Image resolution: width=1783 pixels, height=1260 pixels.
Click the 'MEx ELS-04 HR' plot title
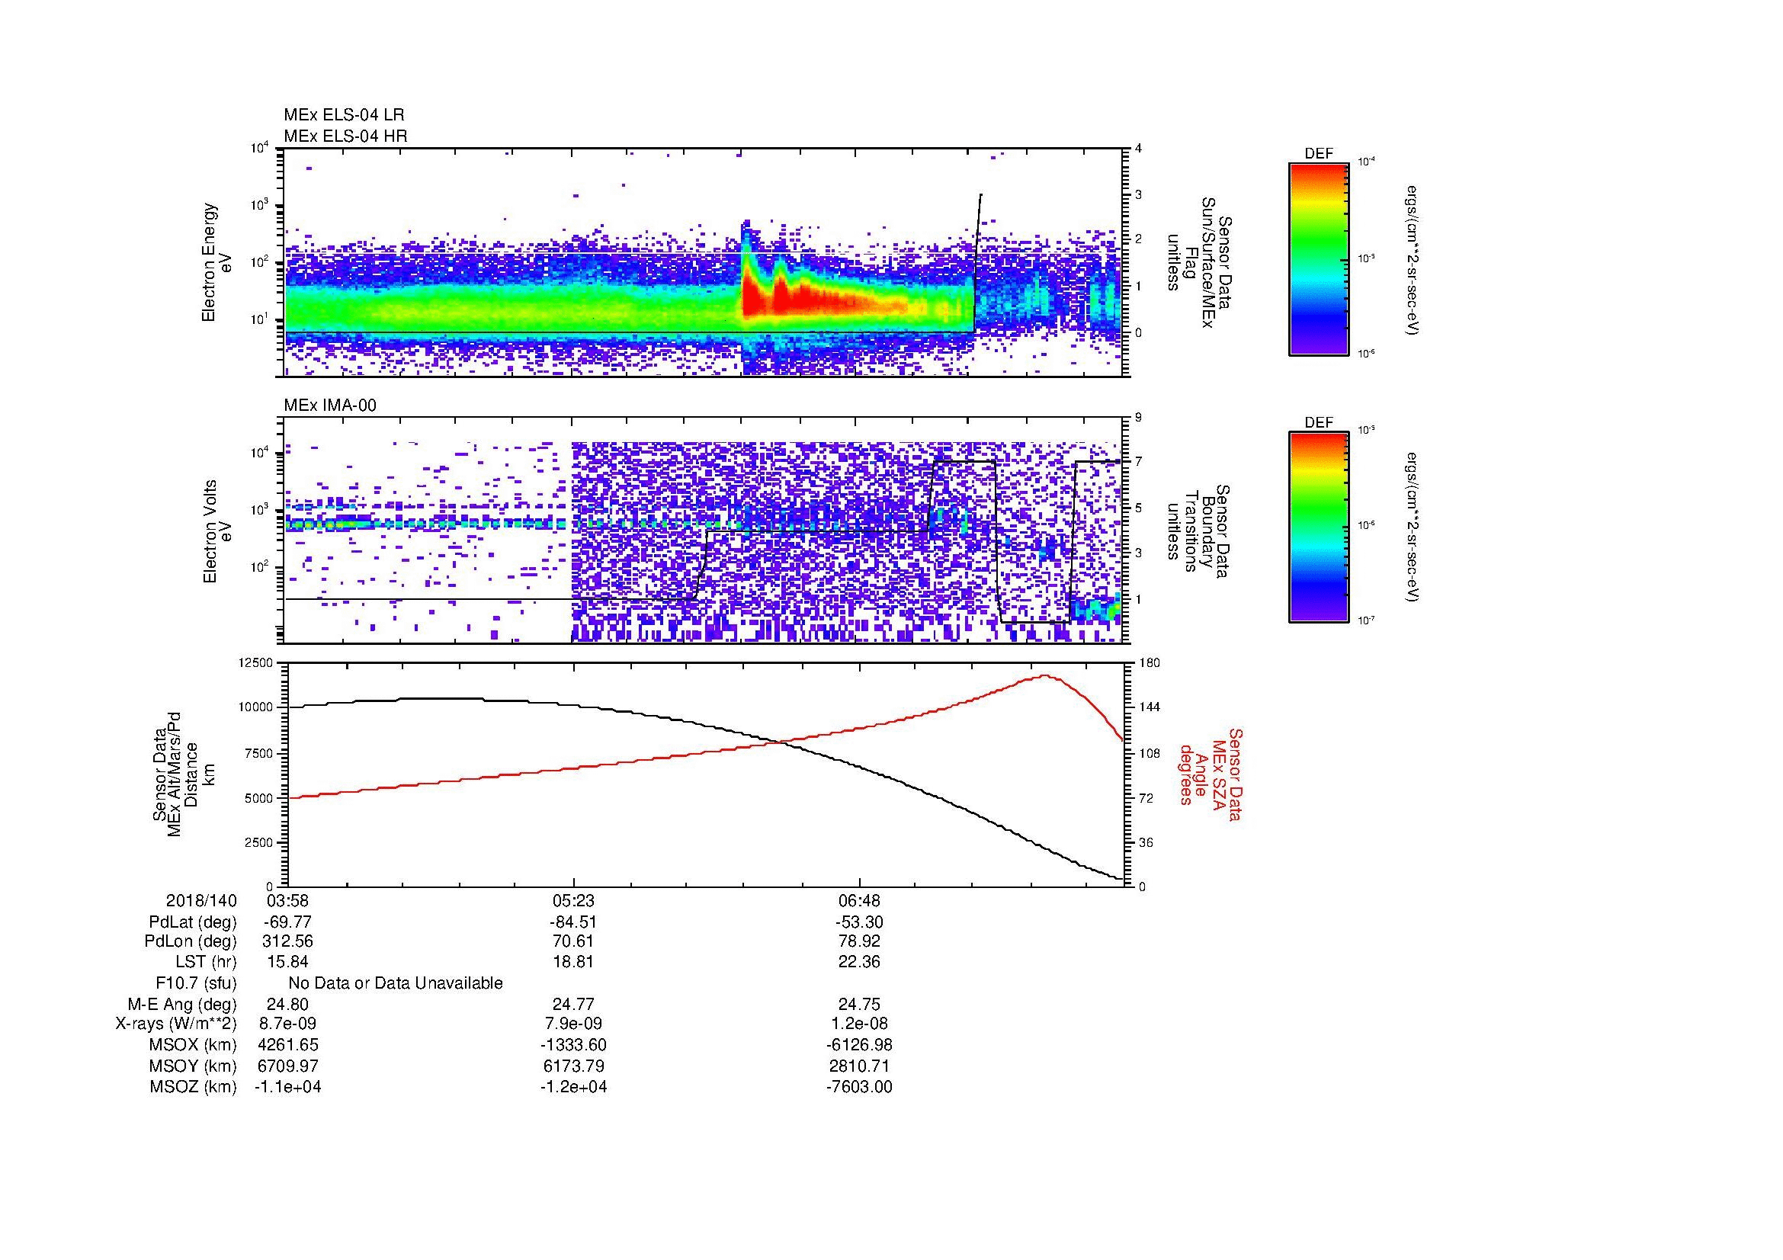(345, 136)
